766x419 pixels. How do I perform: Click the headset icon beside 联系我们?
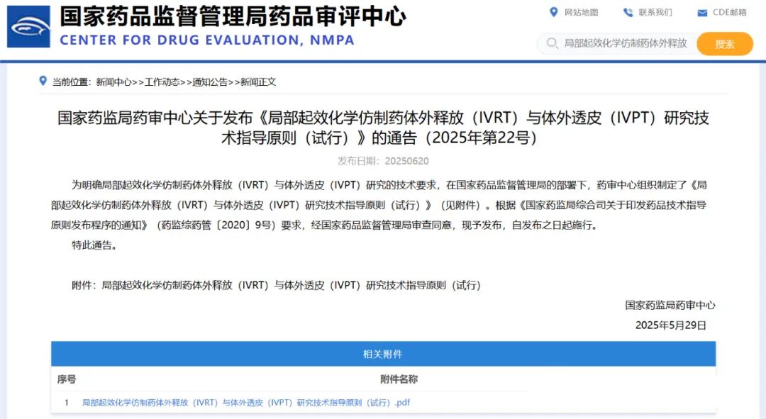pos(628,12)
